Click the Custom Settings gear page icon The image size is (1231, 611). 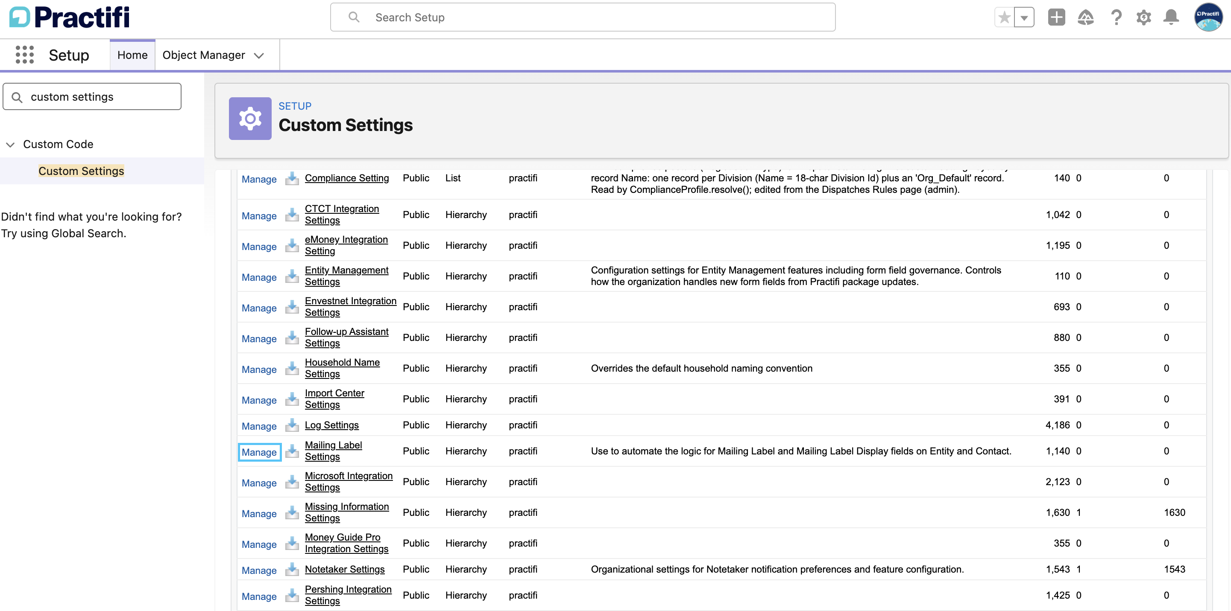pos(250,118)
